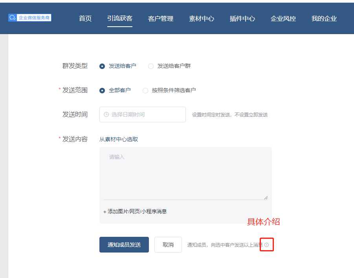The width and height of the screenshot is (354, 278).
Task: Open 企业风控 navigation item
Action: pos(283,18)
